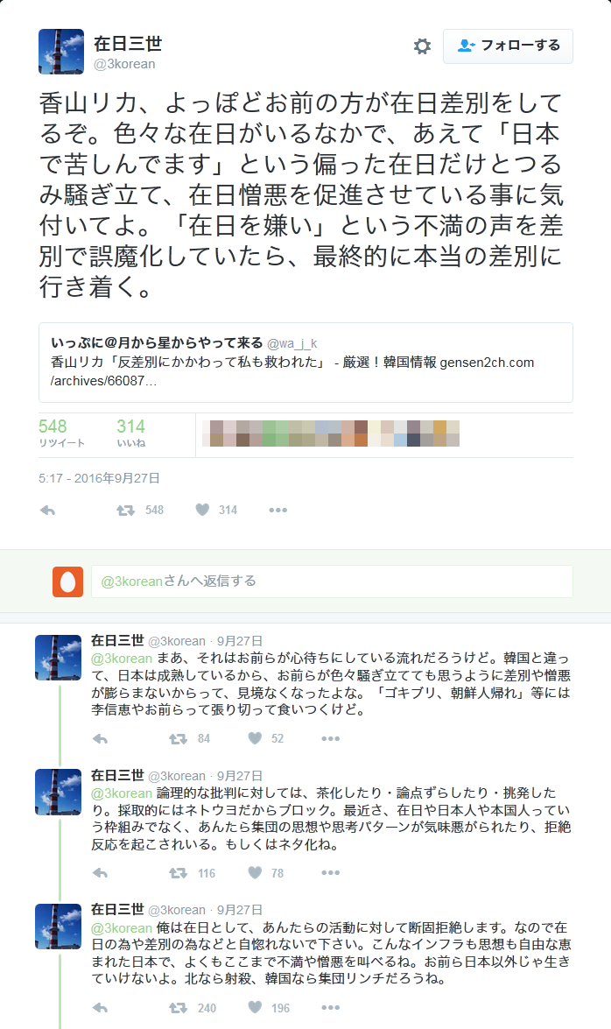
Task: View the 314 いいね count list
Action: click(x=130, y=433)
